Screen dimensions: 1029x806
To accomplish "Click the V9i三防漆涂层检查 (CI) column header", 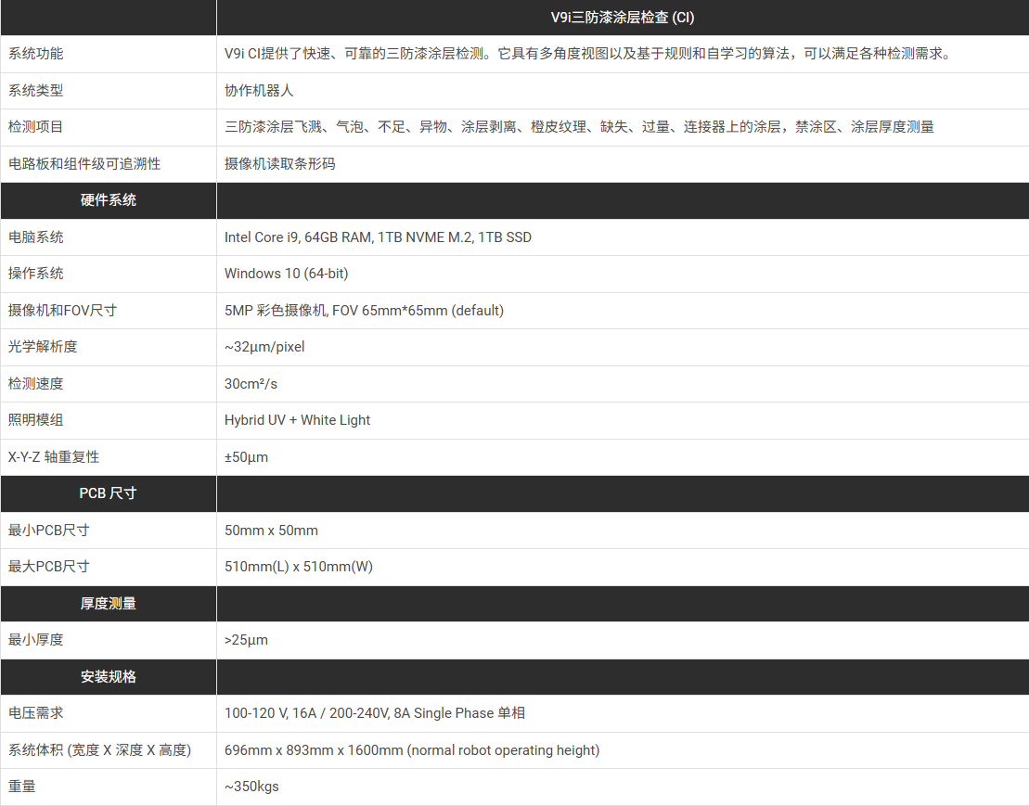I will [622, 18].
